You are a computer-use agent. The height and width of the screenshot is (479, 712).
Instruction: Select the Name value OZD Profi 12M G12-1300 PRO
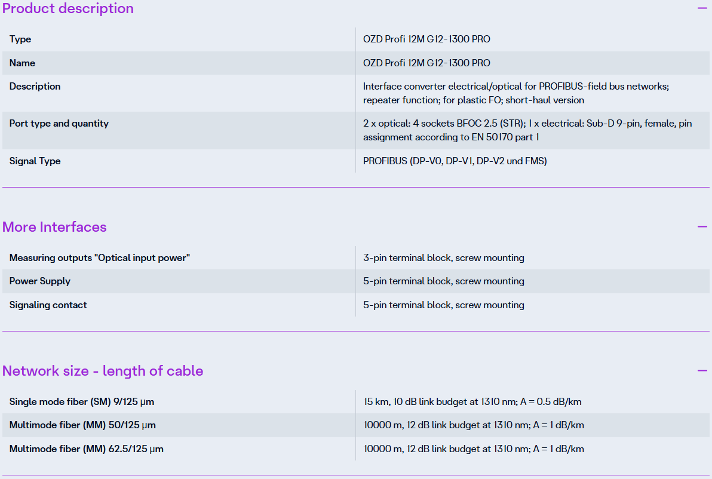point(426,63)
